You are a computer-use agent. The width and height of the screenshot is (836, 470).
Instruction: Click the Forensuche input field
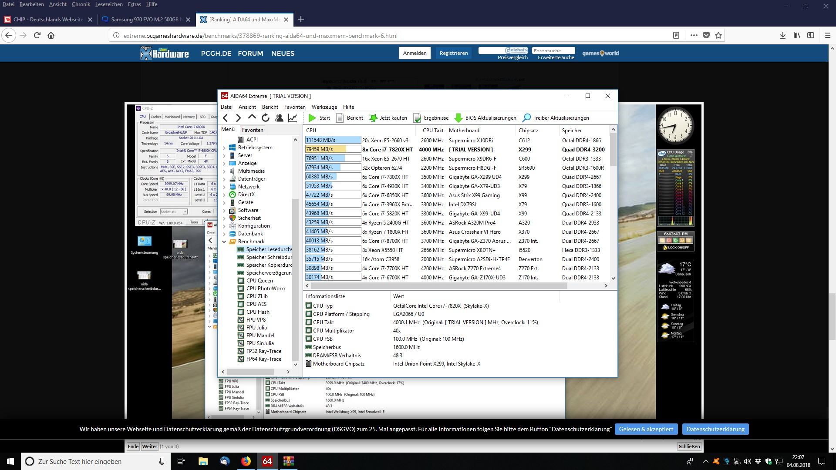click(553, 50)
